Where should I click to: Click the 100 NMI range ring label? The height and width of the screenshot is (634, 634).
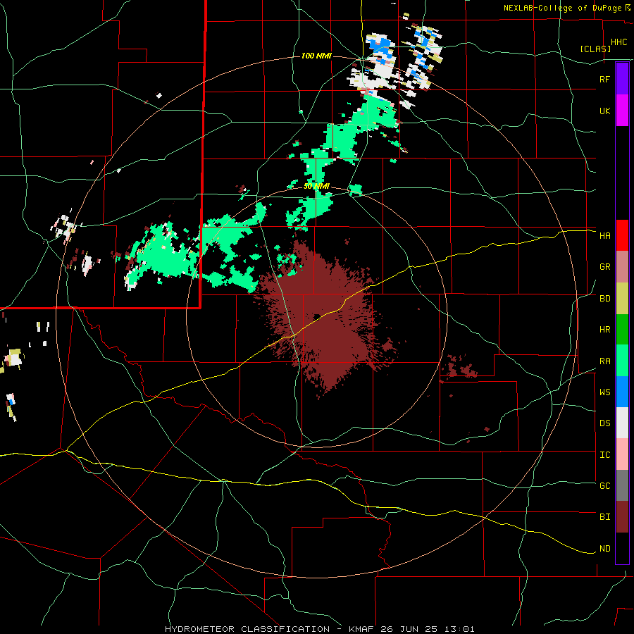pos(316,56)
